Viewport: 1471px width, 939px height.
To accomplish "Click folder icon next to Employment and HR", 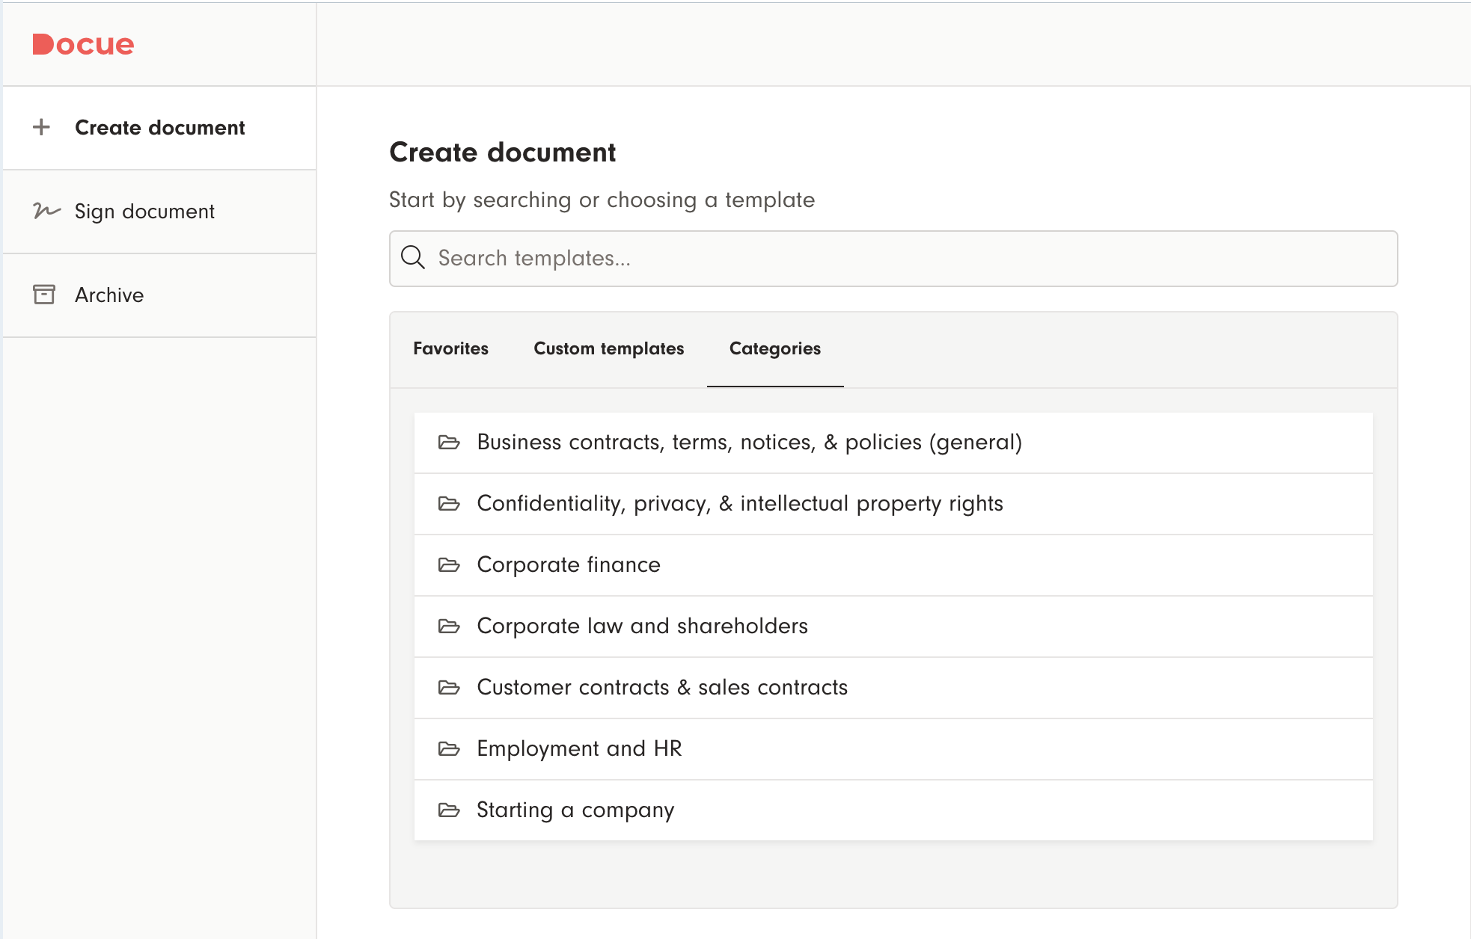I will 449,749.
